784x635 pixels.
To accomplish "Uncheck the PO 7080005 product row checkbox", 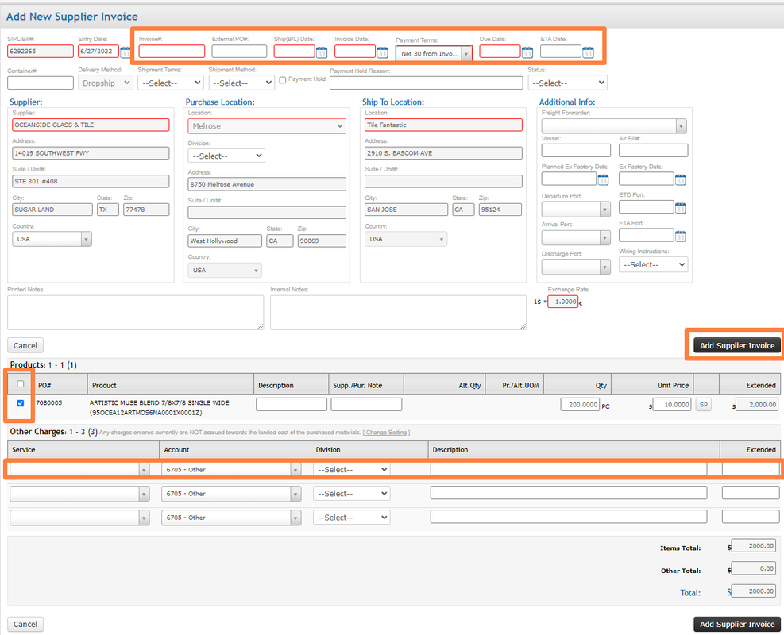I will tap(21, 402).
